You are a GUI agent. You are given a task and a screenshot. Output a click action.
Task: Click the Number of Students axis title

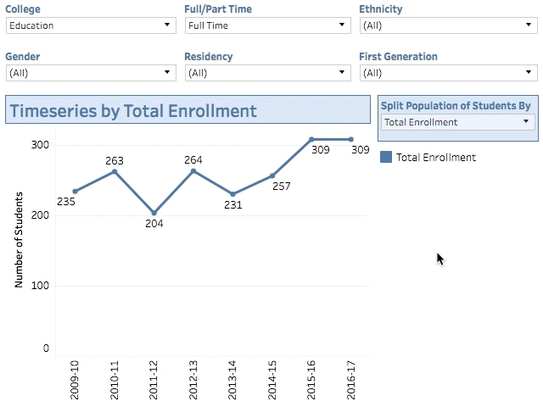tap(19, 240)
